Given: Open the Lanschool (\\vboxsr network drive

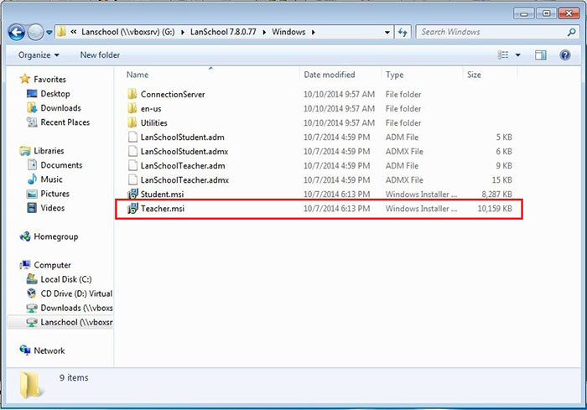Looking at the screenshot, I should 76,322.
